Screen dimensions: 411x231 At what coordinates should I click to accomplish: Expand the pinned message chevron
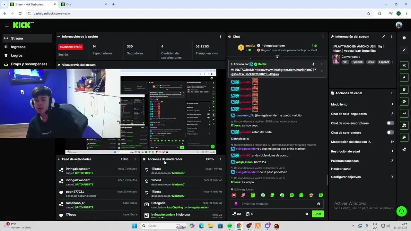(x=322, y=71)
